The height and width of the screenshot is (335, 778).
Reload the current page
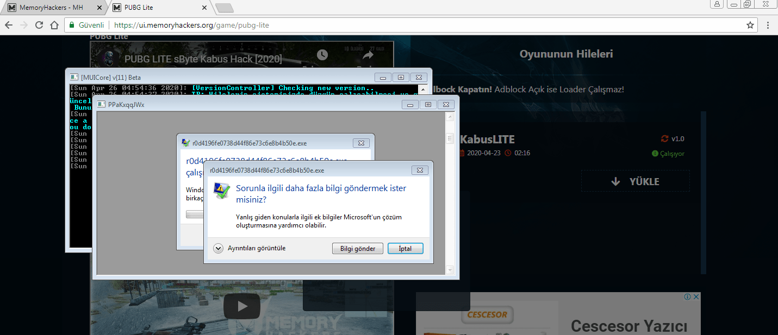(x=39, y=25)
